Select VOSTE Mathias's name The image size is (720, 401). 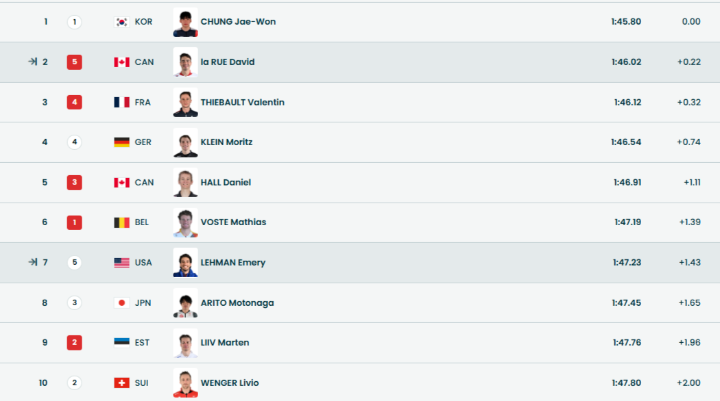click(x=233, y=222)
